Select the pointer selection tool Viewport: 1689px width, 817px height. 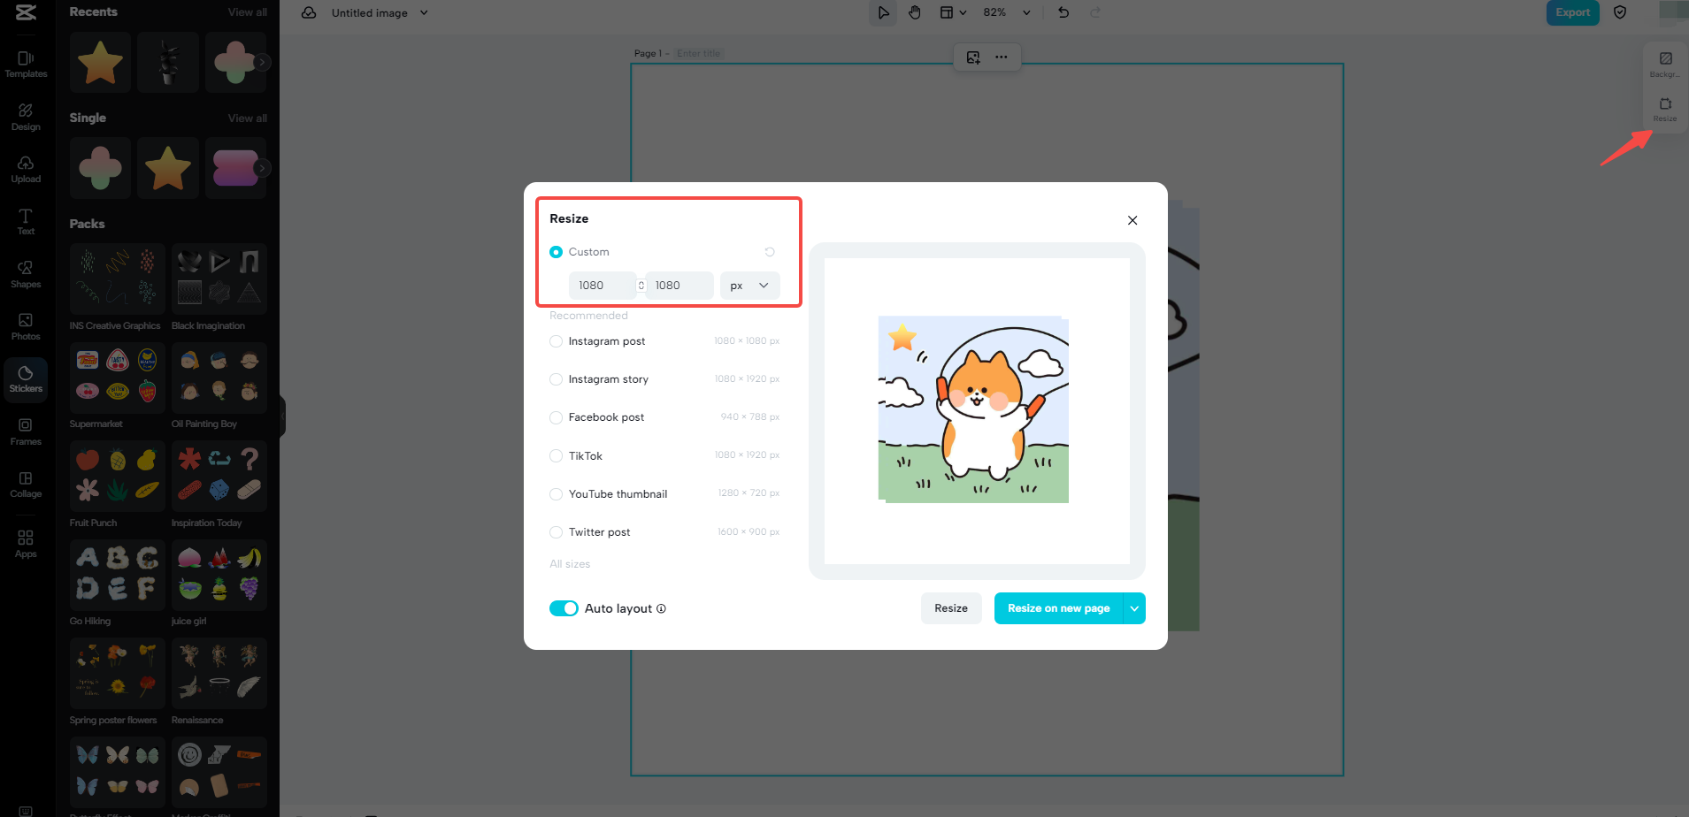point(883,12)
